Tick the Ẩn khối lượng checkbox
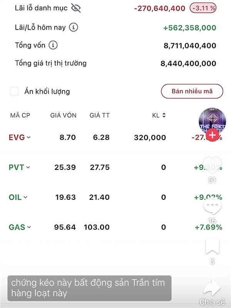 click(14, 91)
